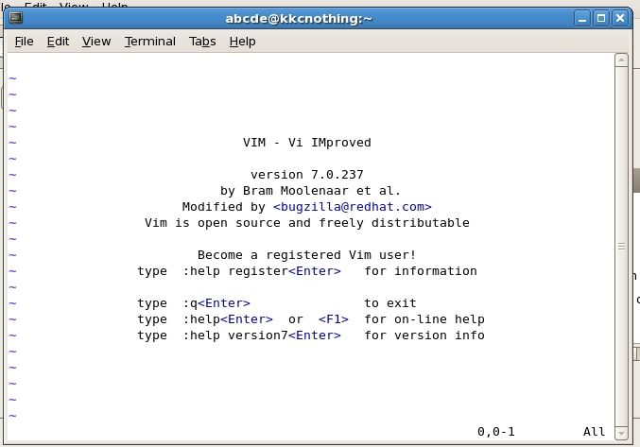Screen dimensions: 640x447
Task: Click the window title abcde@kkcnothing:~
Action: point(299,19)
